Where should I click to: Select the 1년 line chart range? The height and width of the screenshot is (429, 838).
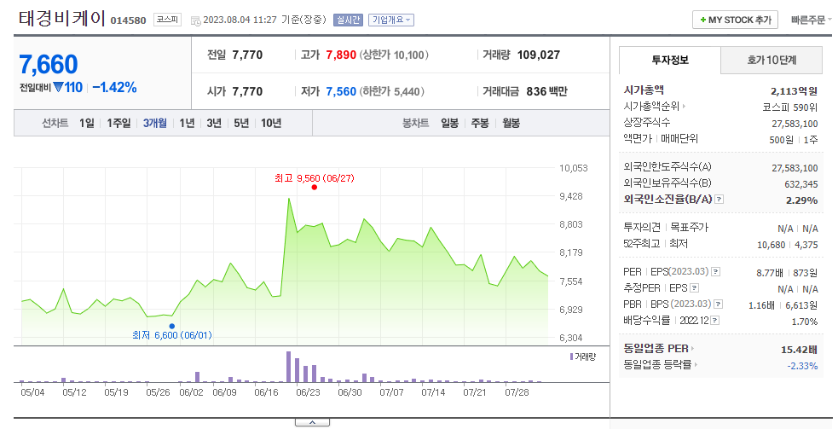pyautogui.click(x=187, y=123)
